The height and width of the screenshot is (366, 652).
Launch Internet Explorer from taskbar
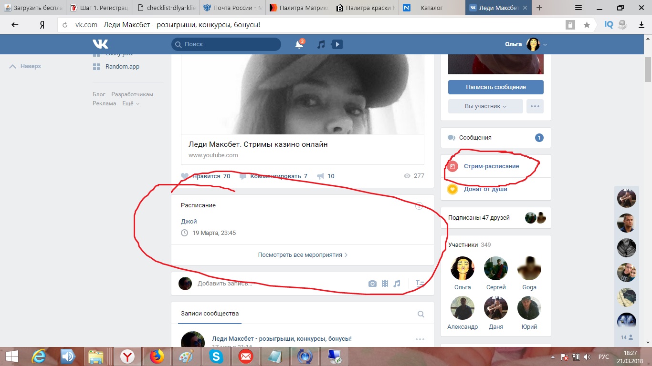coord(39,356)
